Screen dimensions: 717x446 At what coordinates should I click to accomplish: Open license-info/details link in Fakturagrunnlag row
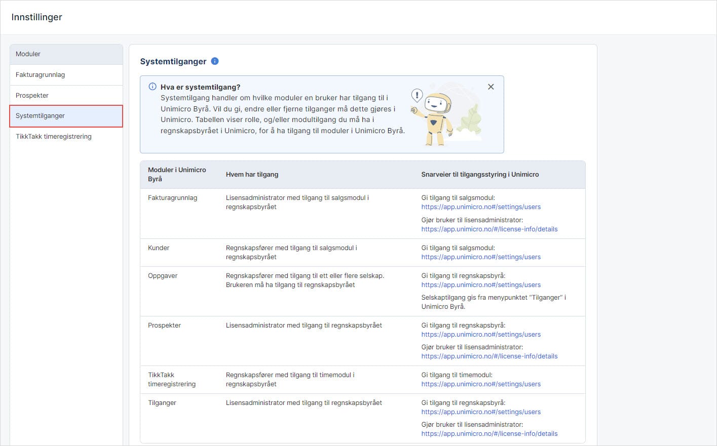489,229
